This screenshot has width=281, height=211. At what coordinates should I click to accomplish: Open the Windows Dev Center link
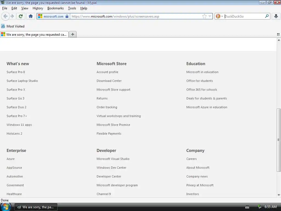click(111, 168)
